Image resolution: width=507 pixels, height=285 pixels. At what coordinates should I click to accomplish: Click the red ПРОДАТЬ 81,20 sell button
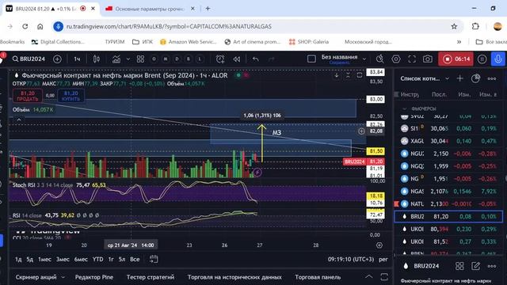(x=28, y=96)
